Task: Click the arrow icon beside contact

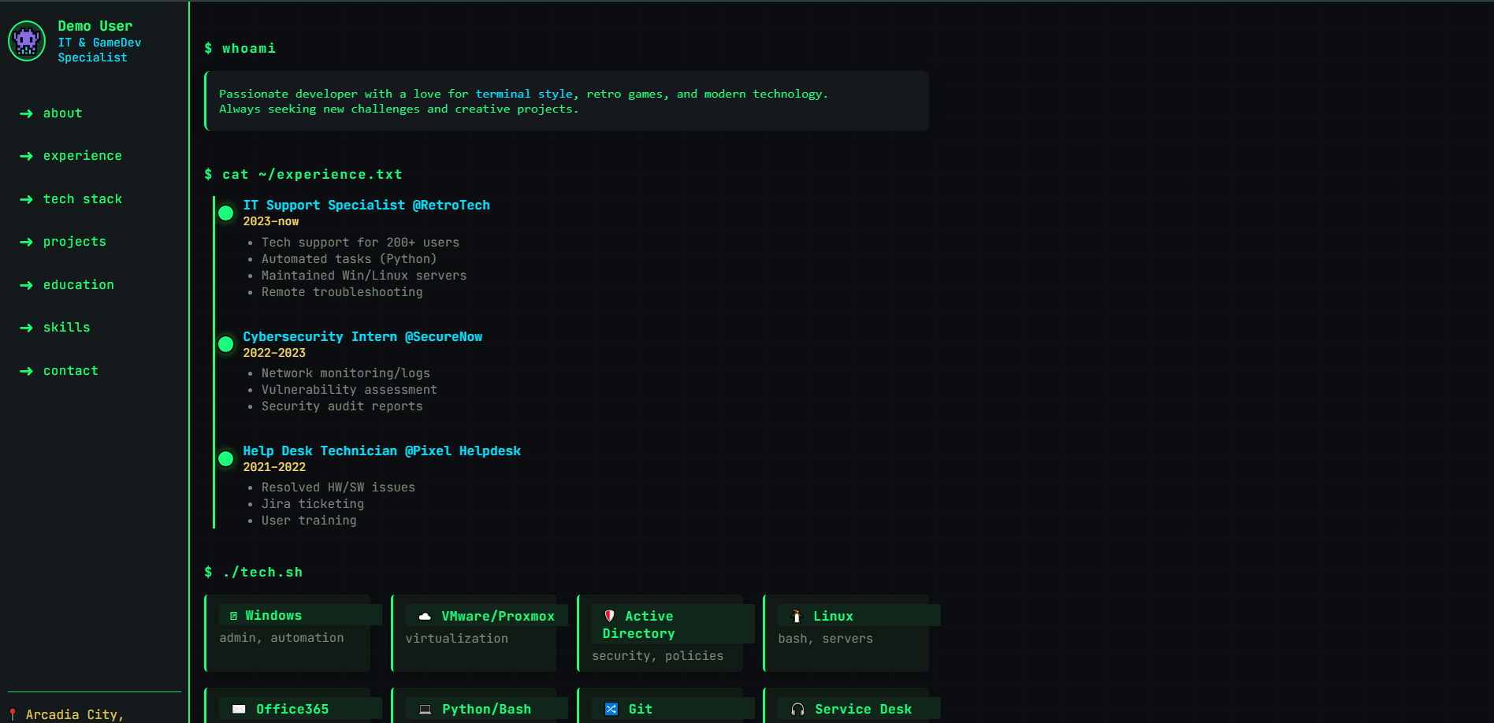Action: [x=26, y=371]
